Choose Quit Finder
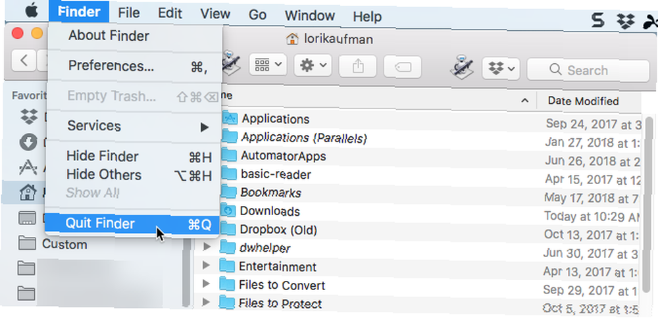This screenshot has height=319, width=658. (132, 224)
